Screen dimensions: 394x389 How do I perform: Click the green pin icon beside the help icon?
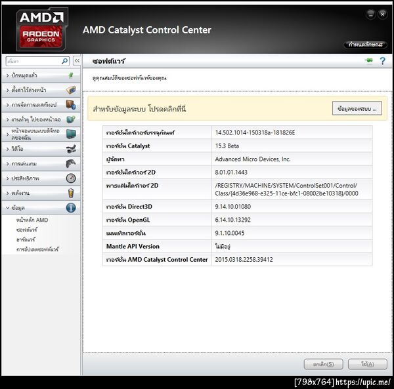[x=369, y=60]
